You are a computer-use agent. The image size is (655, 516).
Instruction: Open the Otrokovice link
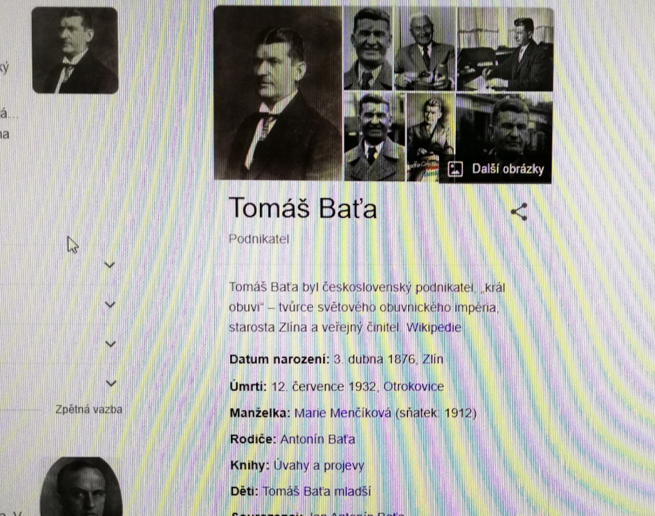pyautogui.click(x=413, y=386)
